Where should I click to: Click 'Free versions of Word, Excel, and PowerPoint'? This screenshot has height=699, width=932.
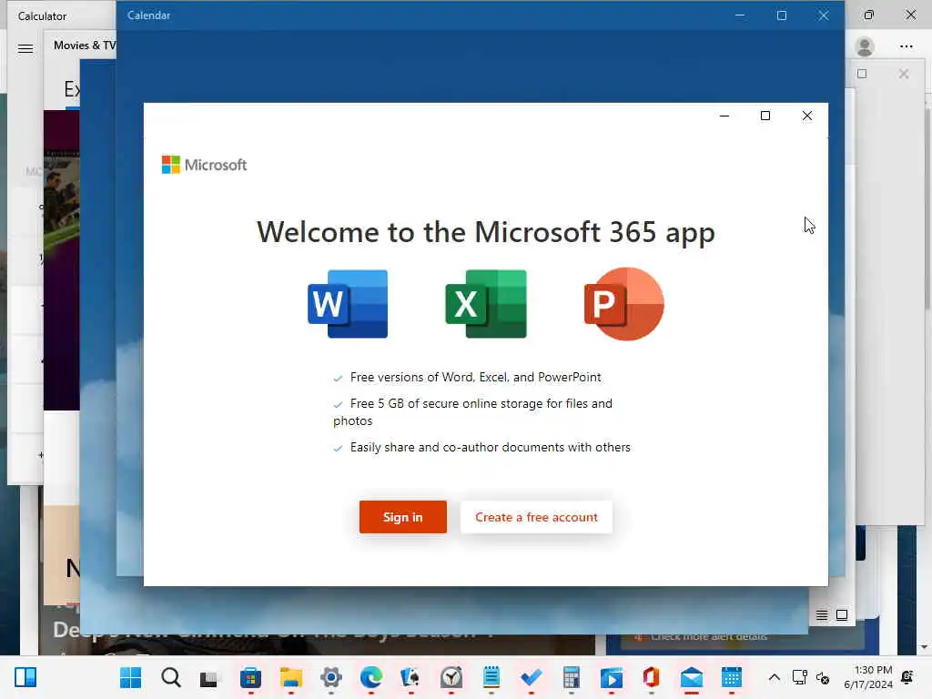(475, 377)
